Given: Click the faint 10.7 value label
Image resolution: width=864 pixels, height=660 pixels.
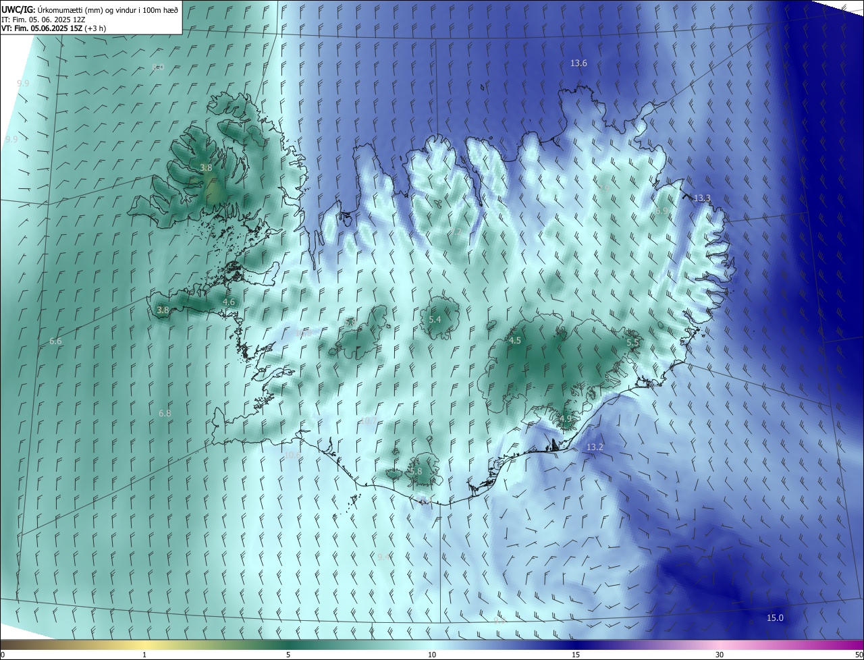Looking at the screenshot, I should [x=369, y=420].
